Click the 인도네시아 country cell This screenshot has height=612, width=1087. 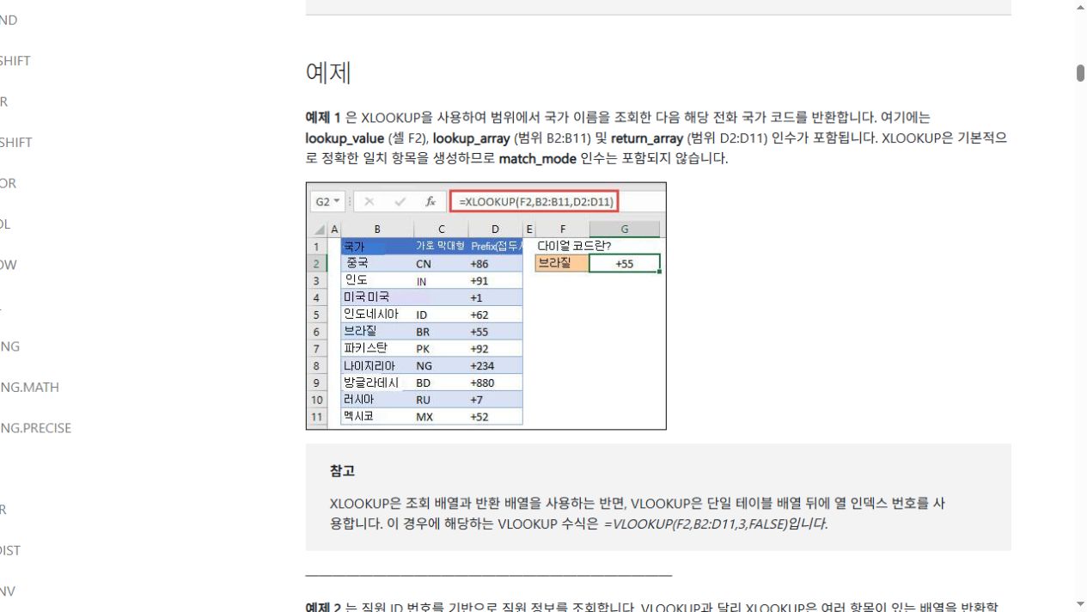pyautogui.click(x=376, y=315)
